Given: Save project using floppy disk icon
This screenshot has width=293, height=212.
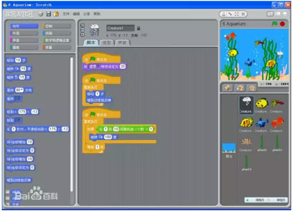Looking at the screenshot, I should [49, 14].
